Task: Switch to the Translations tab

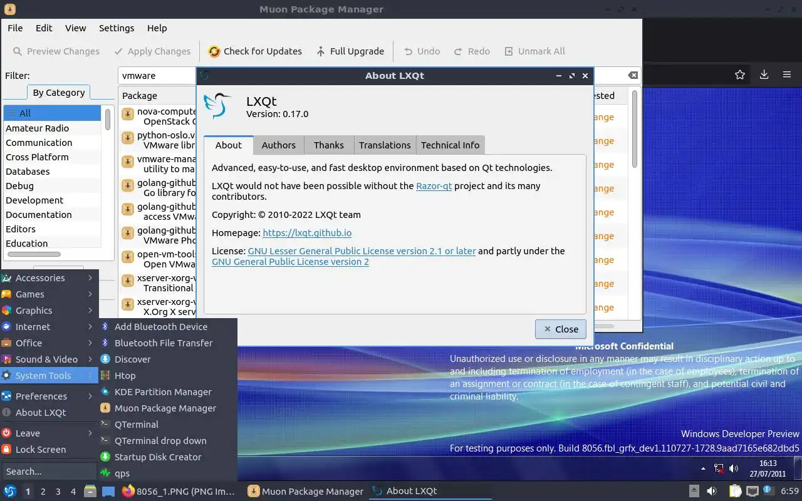Action: (385, 145)
